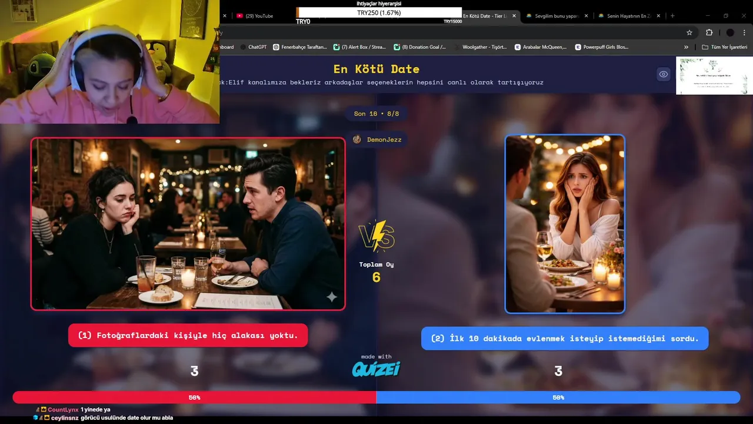Click the Arabalar McQueen bookmark favicon
Viewport: 753px width, 424px height.
pyautogui.click(x=518, y=47)
